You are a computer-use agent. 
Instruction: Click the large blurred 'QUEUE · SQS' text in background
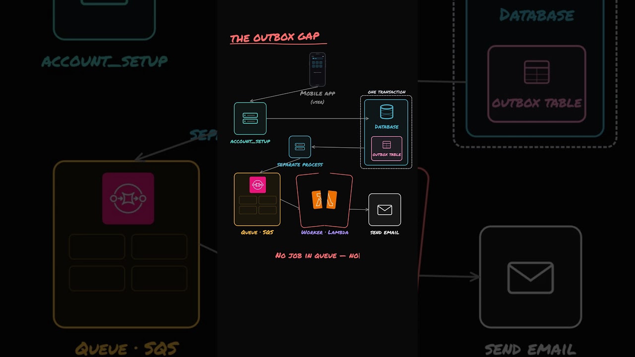click(127, 349)
